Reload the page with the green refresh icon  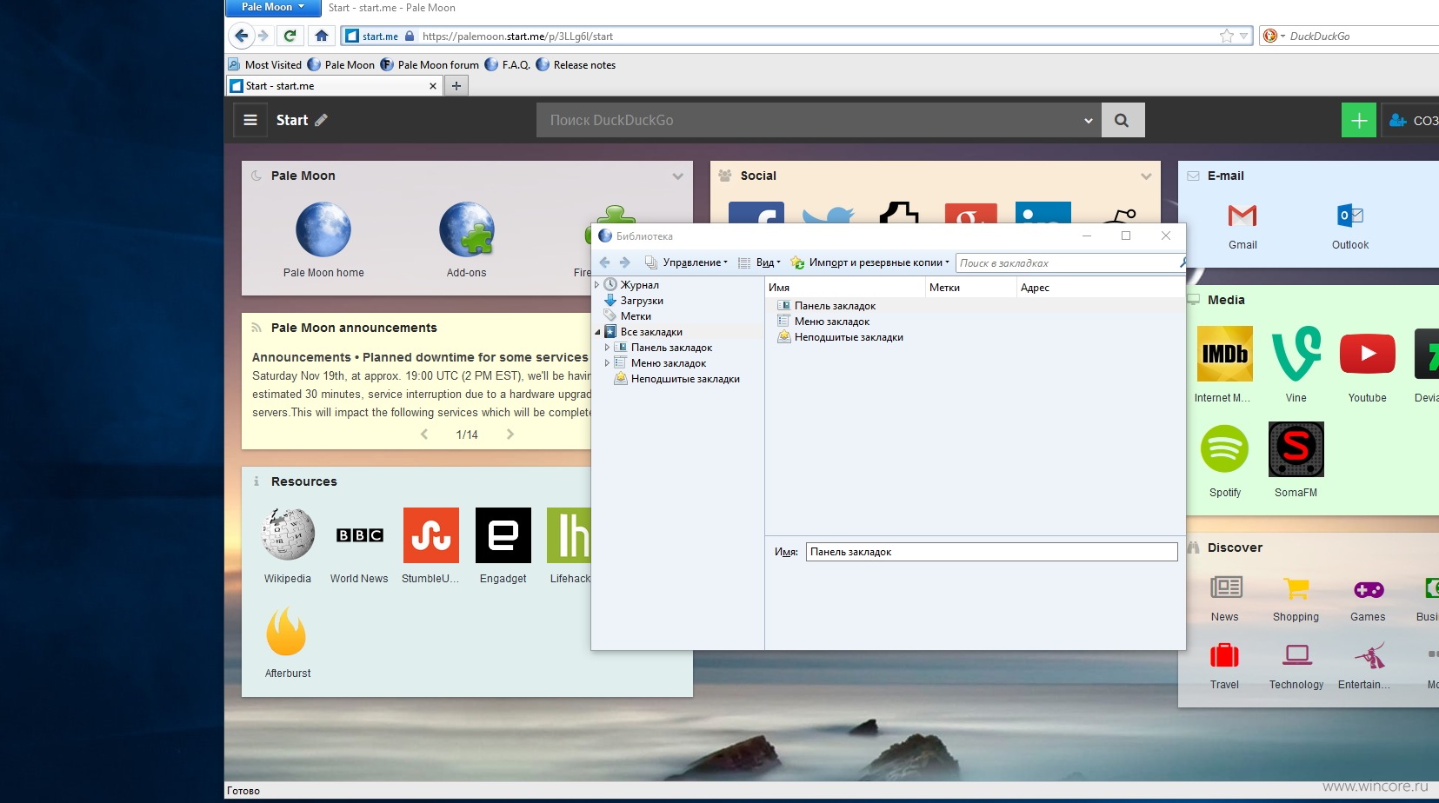tap(290, 36)
